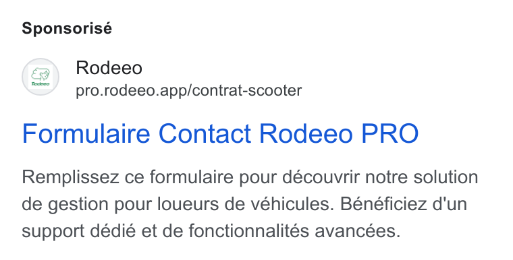
Task: Open the Formulaire Contact Rodeeo PRO headline
Action: click(x=220, y=133)
